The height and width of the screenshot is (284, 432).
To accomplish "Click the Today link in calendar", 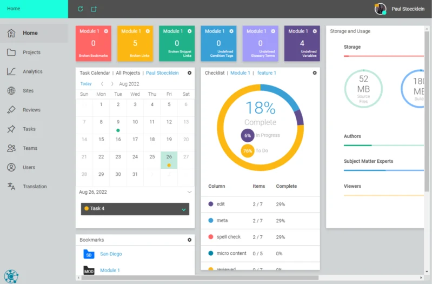I will pos(85,84).
